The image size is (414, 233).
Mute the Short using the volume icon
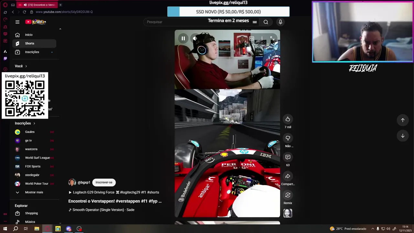click(195, 38)
